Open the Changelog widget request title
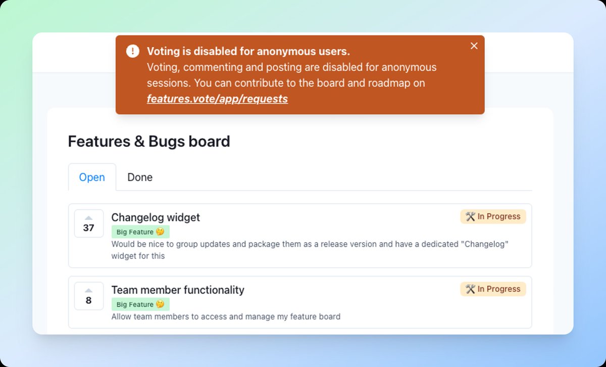 (x=156, y=217)
